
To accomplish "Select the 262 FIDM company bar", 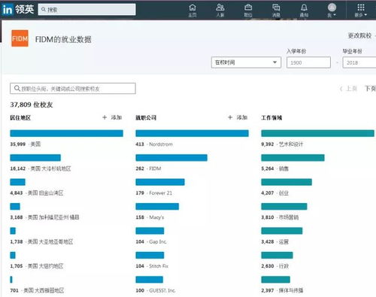I will tap(171, 158).
